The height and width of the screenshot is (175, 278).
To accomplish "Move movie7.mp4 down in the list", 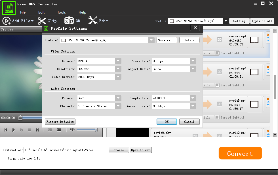I will click(268, 73).
